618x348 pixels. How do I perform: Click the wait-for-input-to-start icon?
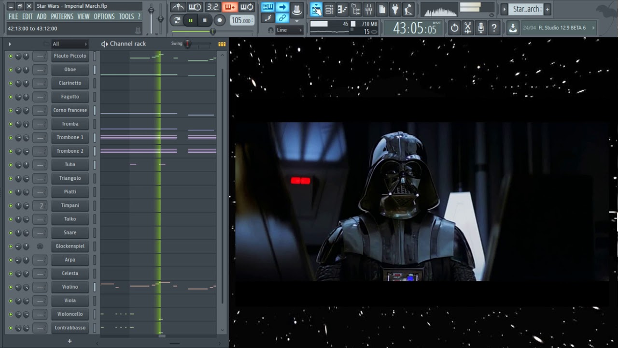point(195,7)
